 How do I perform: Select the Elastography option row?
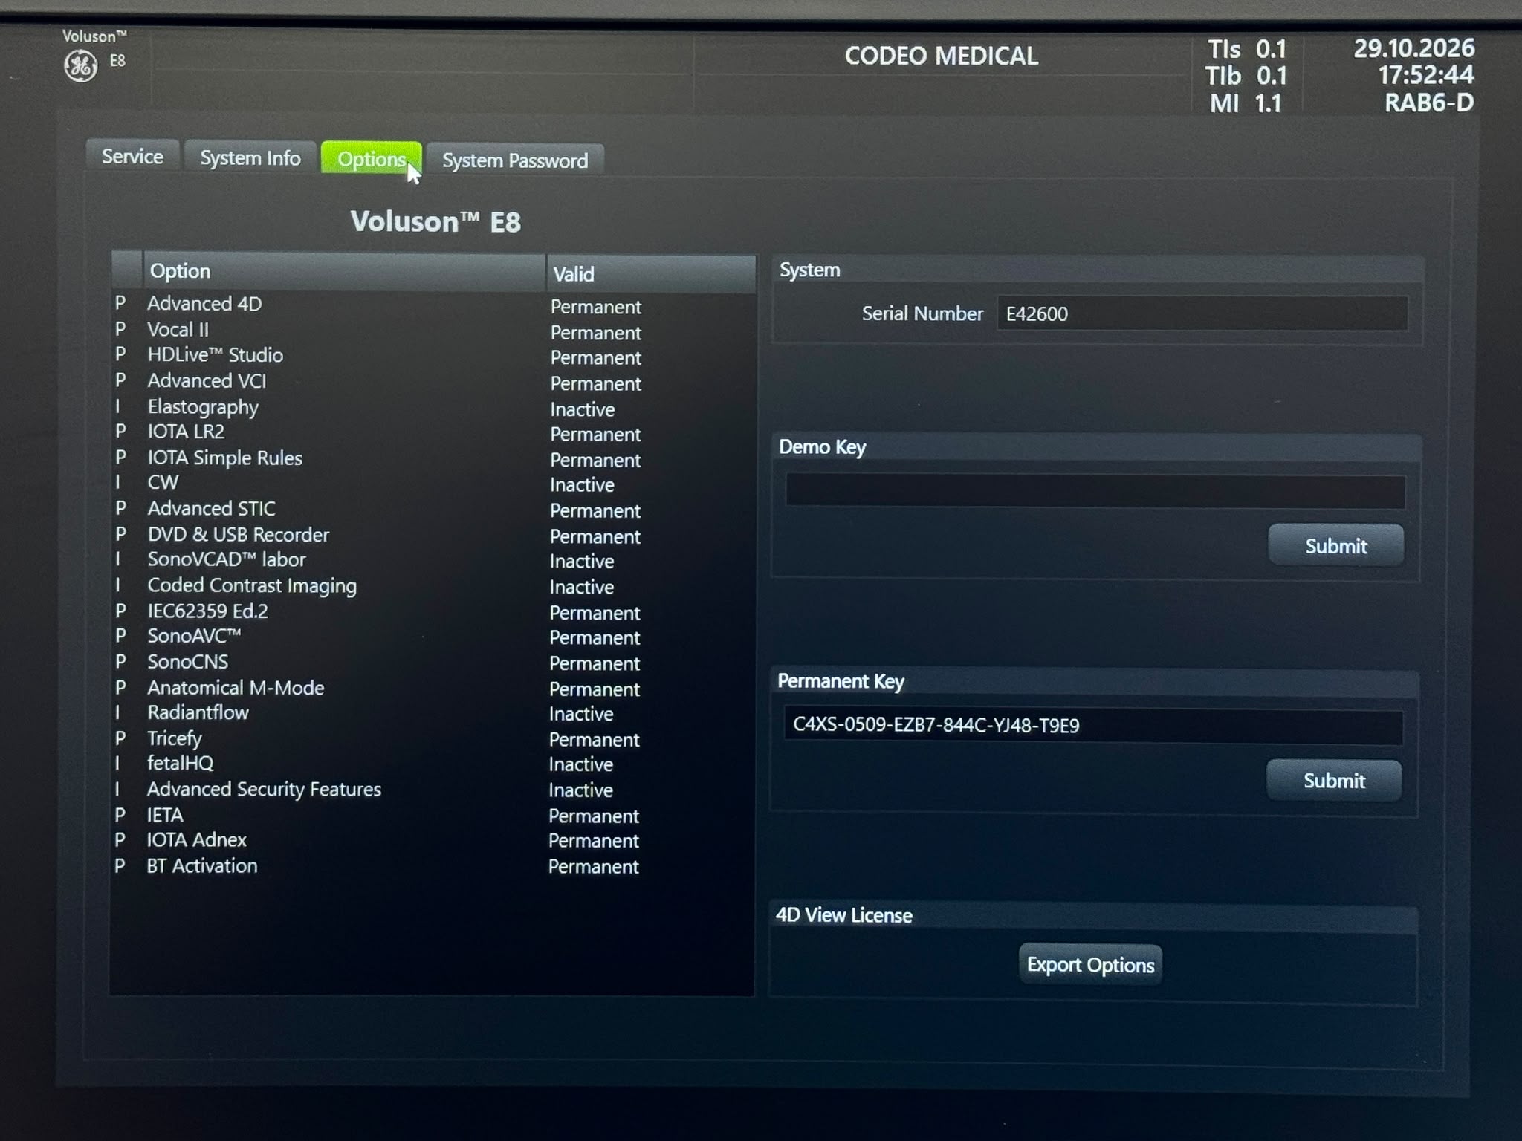pos(433,408)
